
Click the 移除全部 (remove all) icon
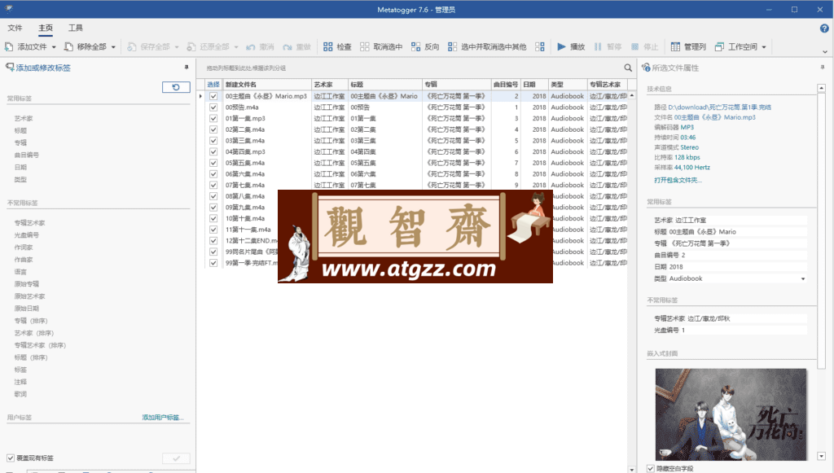[68, 46]
